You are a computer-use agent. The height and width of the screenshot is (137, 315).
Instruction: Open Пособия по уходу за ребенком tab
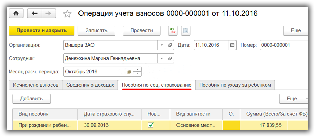click(x=235, y=85)
